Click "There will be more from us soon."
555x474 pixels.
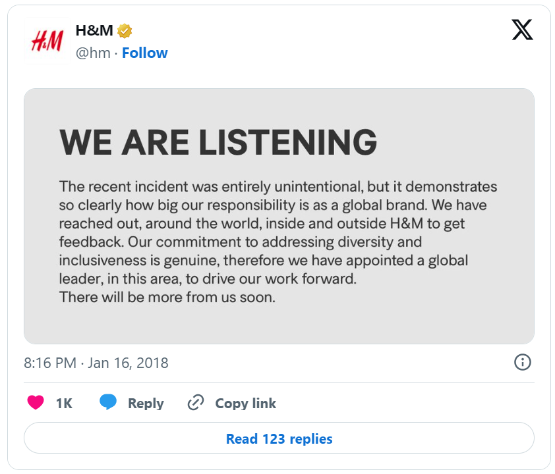coord(167,297)
